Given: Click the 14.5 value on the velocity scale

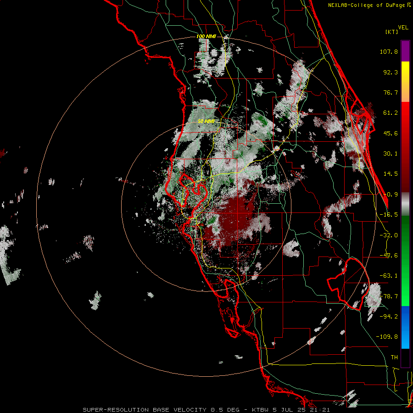Looking at the screenshot, I should pyautogui.click(x=391, y=174).
